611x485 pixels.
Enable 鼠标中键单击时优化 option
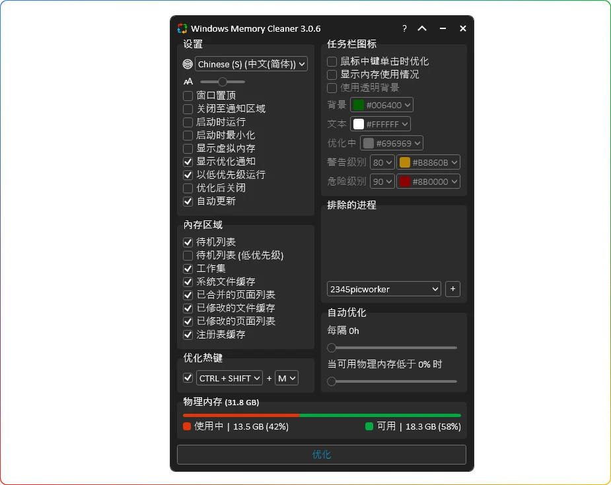coord(332,61)
